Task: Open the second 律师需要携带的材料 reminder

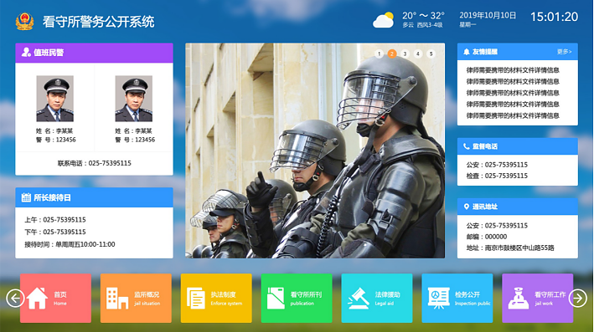Action: [x=513, y=81]
